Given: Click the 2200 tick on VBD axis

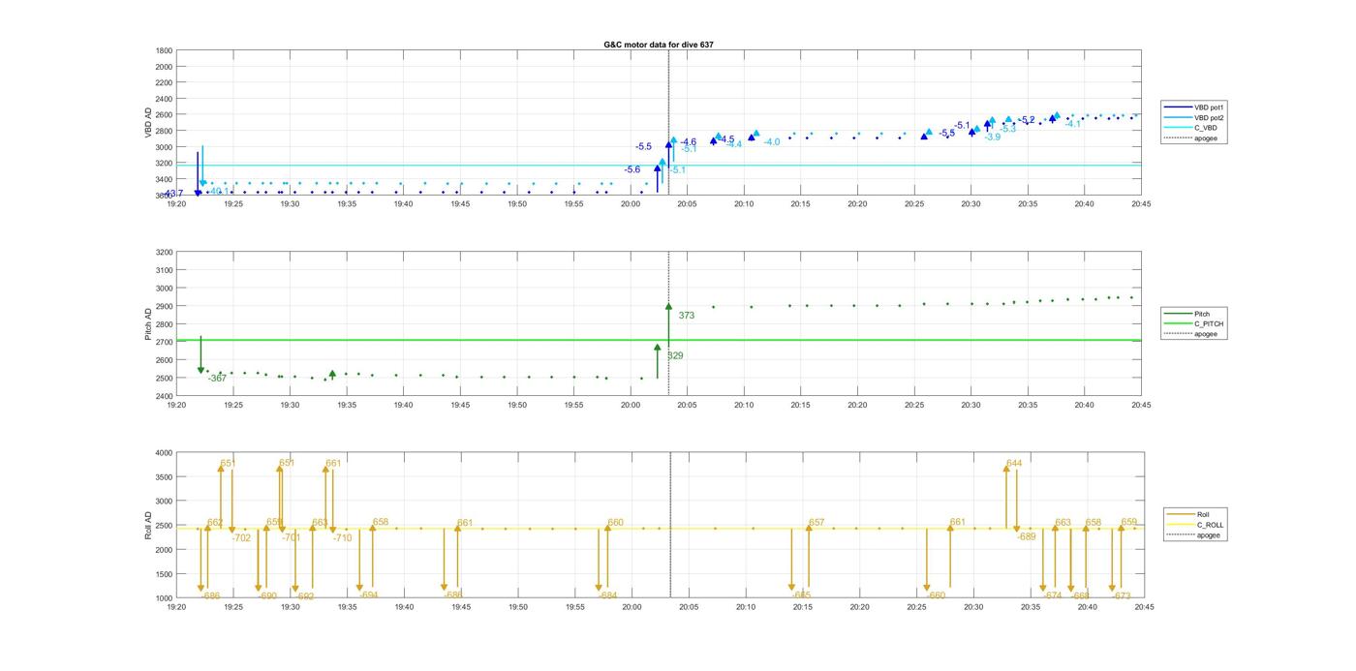Looking at the screenshot, I should (164, 82).
